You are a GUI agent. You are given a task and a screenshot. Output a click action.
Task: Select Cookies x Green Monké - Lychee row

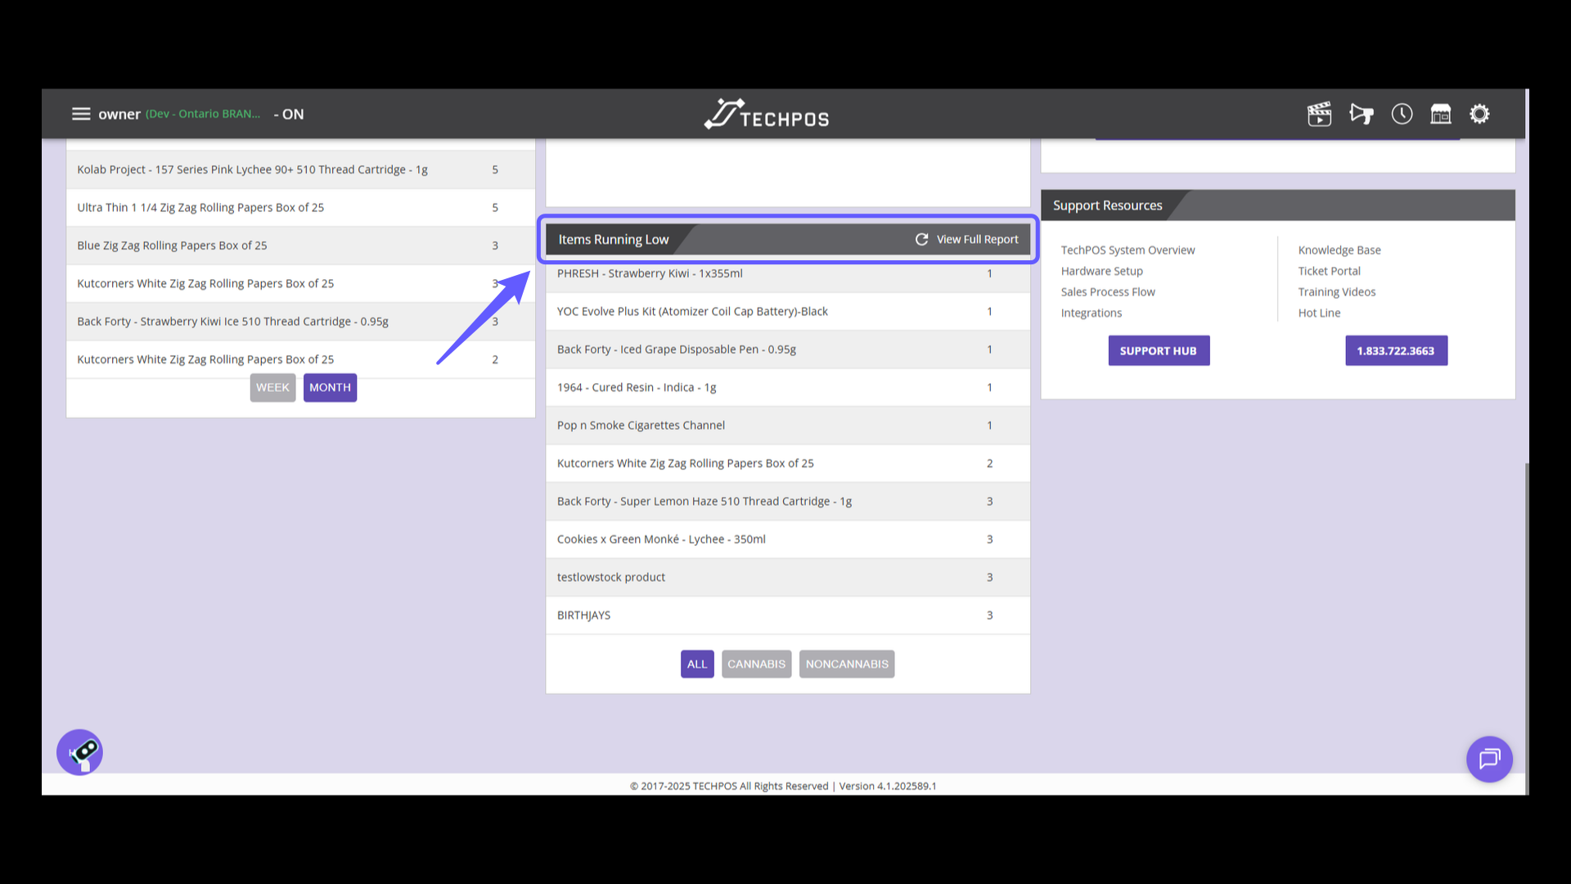[787, 539]
